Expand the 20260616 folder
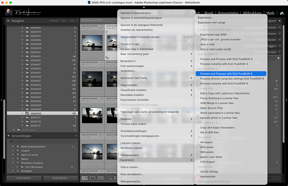 point(22,60)
